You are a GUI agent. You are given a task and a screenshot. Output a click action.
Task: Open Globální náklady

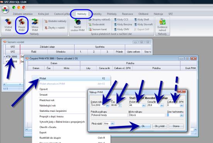pyautogui.click(x=56, y=21)
